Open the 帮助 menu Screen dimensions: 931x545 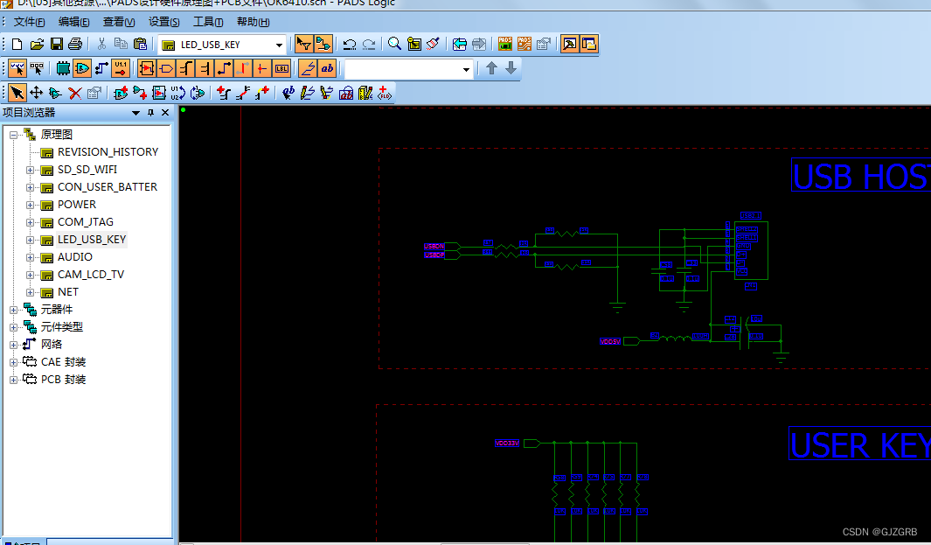pyautogui.click(x=253, y=22)
